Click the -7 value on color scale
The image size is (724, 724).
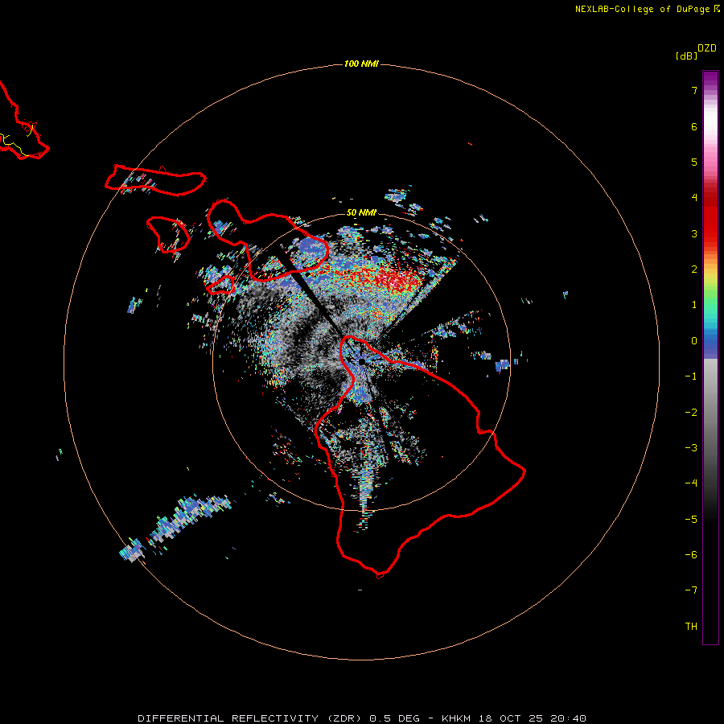click(x=691, y=590)
